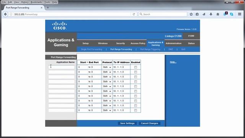245x138 pixels.
Task: Focus the first Application Name field
Action: pyautogui.click(x=61, y=67)
